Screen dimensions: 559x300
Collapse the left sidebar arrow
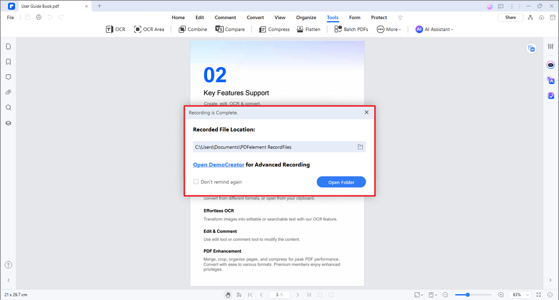tap(9, 280)
